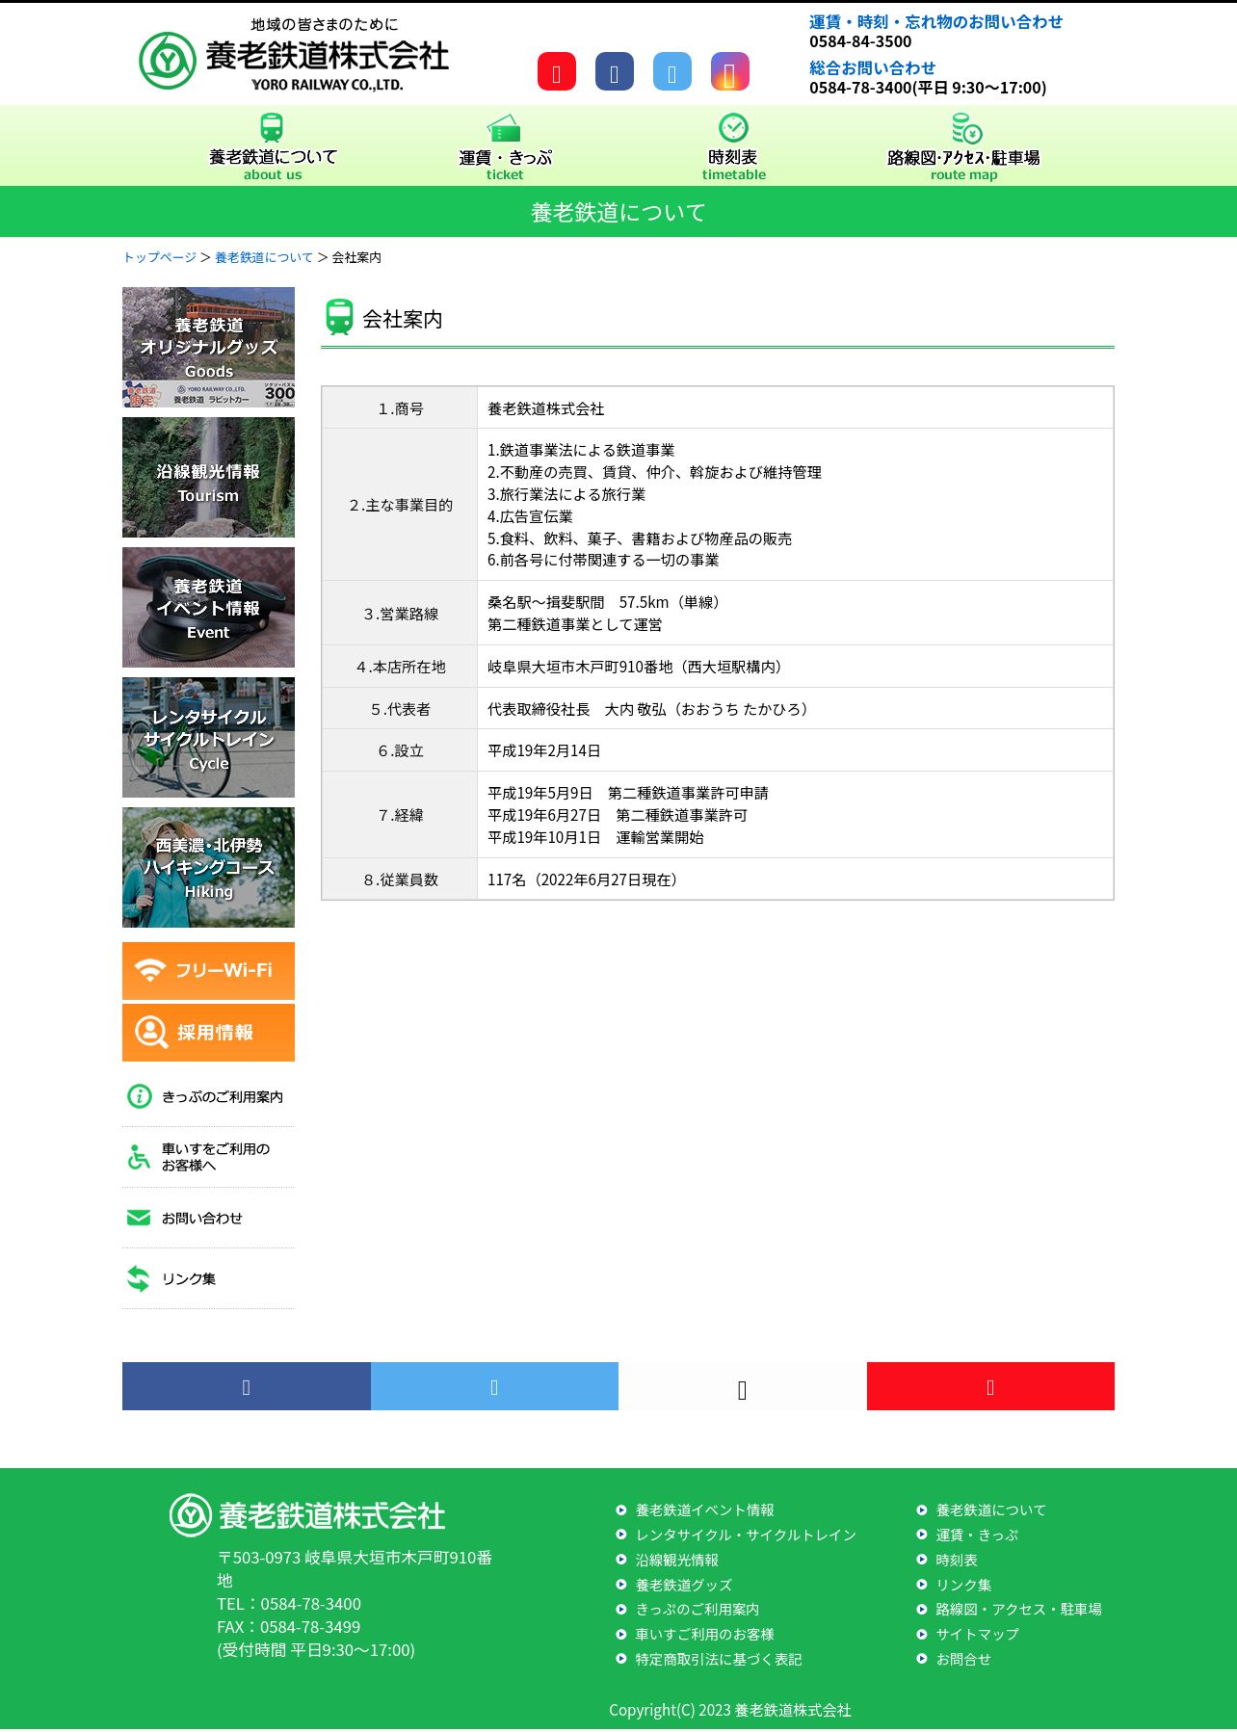Image resolution: width=1237 pixels, height=1733 pixels.
Task: Footer link きっぷのご利用案内
Action: [x=697, y=1610]
